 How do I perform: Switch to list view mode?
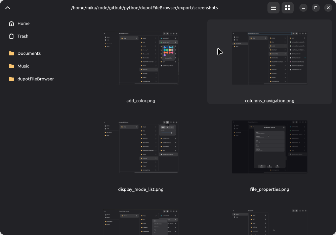tap(273, 8)
